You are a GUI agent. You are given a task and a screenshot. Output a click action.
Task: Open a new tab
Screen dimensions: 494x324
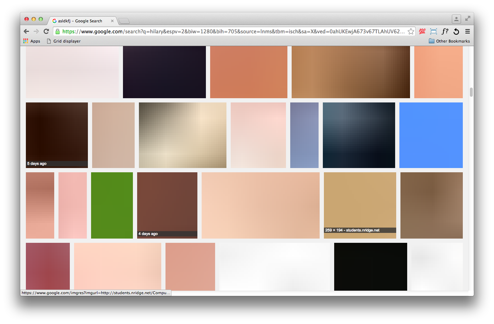[124, 21]
